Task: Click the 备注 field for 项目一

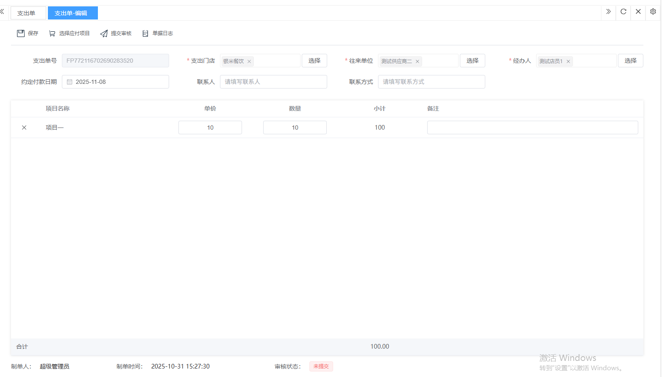Action: (532, 128)
